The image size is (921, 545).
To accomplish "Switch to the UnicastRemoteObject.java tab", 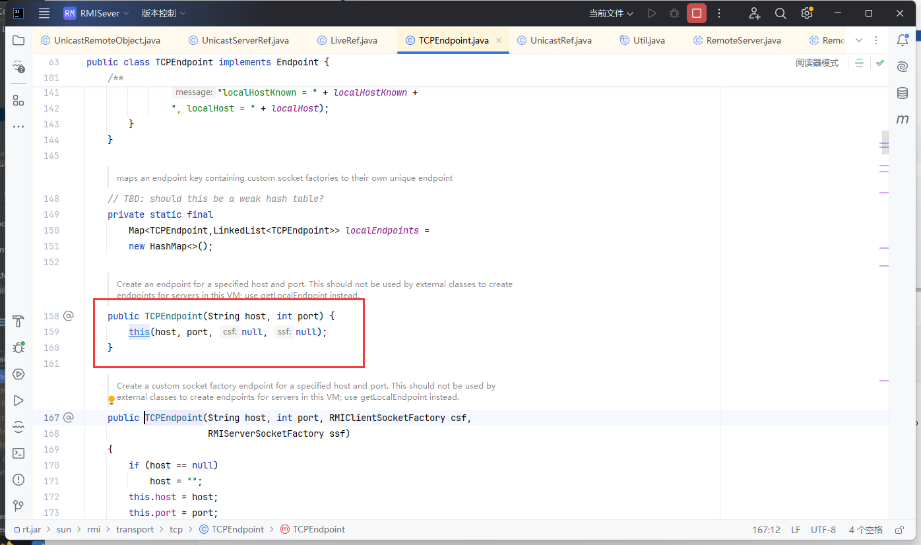I will tap(107, 40).
